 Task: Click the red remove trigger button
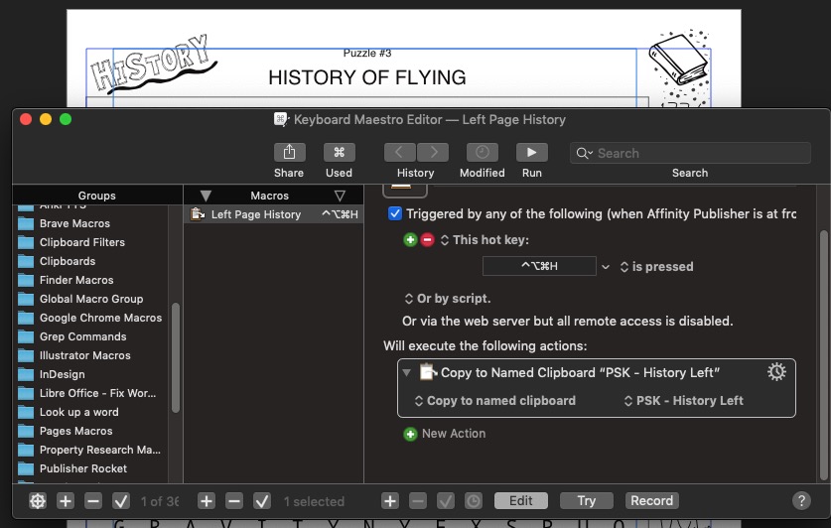pos(427,240)
